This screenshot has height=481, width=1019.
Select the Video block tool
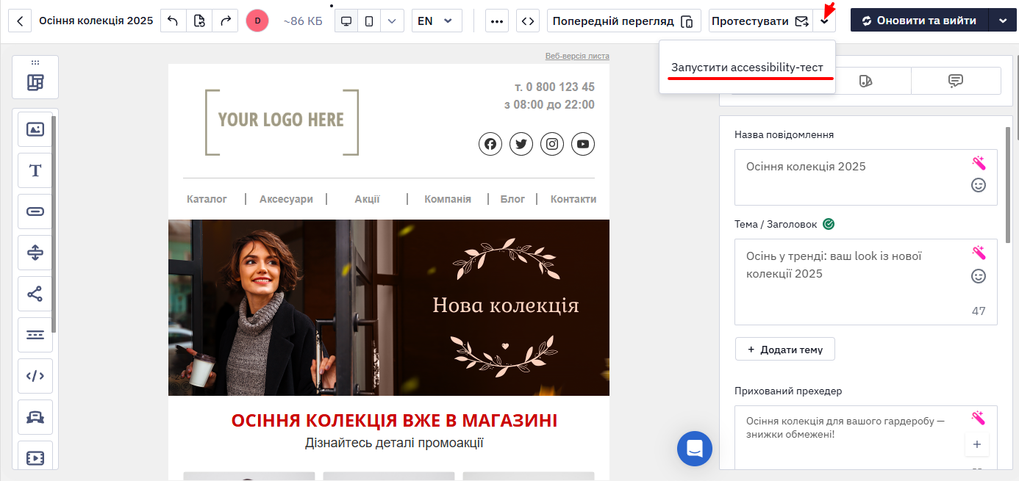click(35, 457)
